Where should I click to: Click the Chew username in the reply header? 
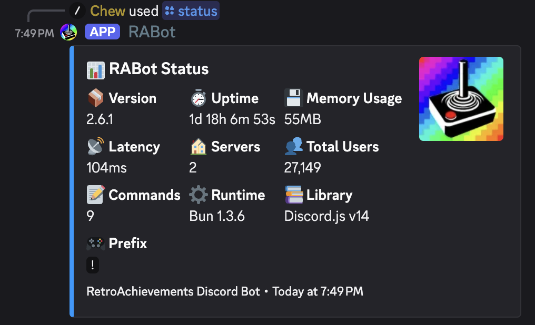pyautogui.click(x=108, y=10)
